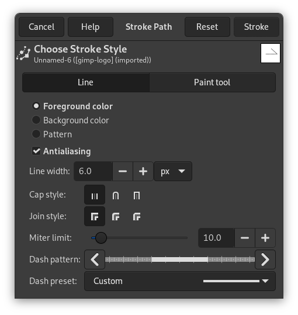Screen dimensions: 298x315
Task: Shift dash pattern left with arrow
Action: [x=95, y=259]
